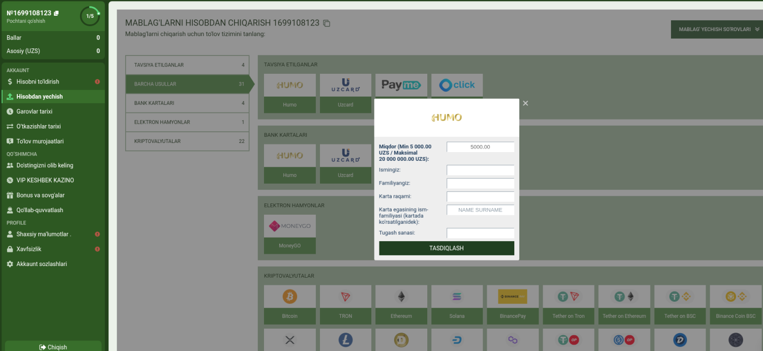This screenshot has width=763, height=351.
Task: Copy the account number beside the page title
Action: tap(327, 23)
